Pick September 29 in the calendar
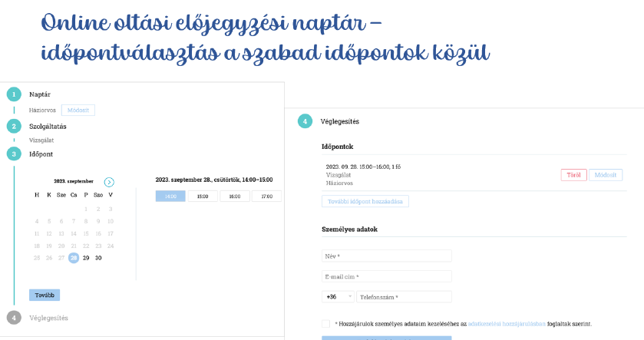644x340 pixels. point(86,258)
